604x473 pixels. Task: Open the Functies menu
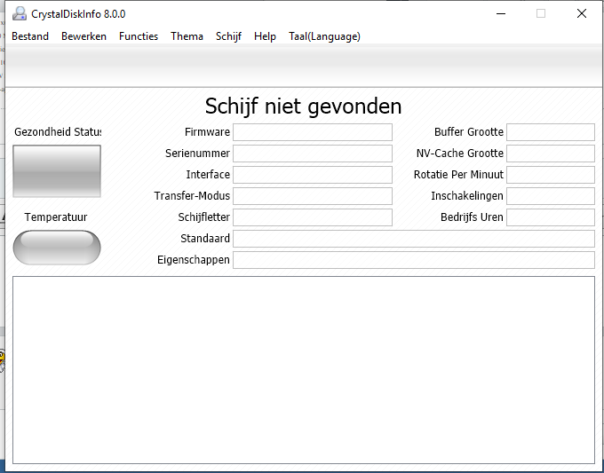(x=139, y=36)
